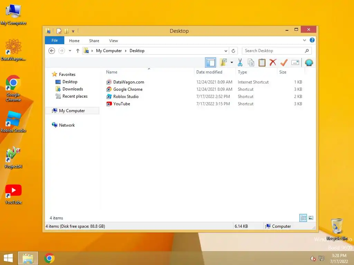The height and width of the screenshot is (265, 354).
Task: Click the Copy icon in toolbar
Action: click(251, 62)
